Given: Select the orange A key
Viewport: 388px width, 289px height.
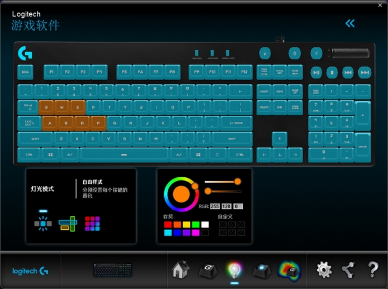Looking at the screenshot, I should point(50,123).
